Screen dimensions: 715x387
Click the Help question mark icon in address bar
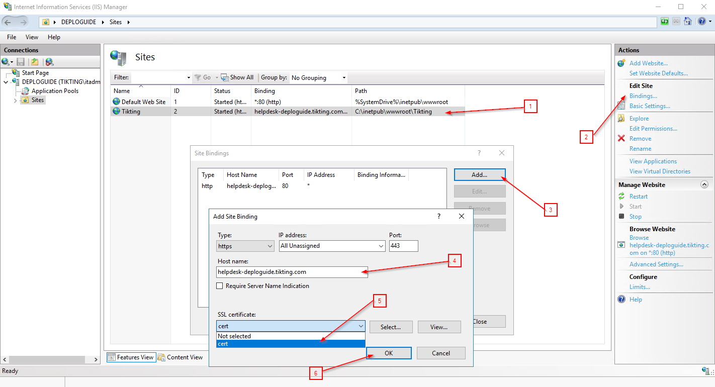(x=702, y=22)
